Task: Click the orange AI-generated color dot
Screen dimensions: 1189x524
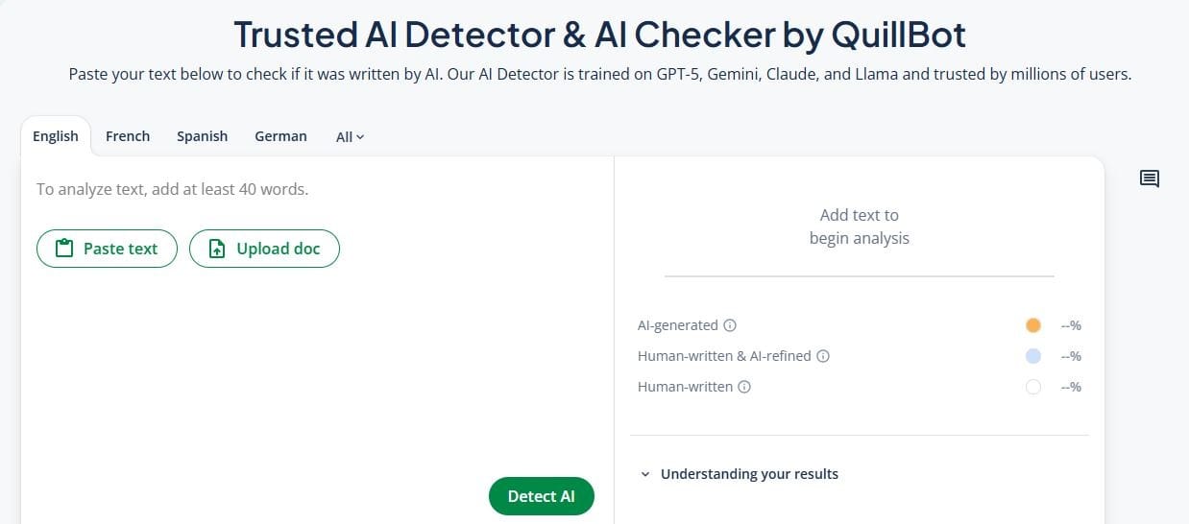Action: 1033,325
